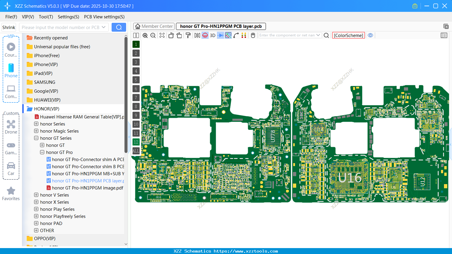This screenshot has width=452, height=254.
Task: Click the model number input field
Action: pos(62,27)
